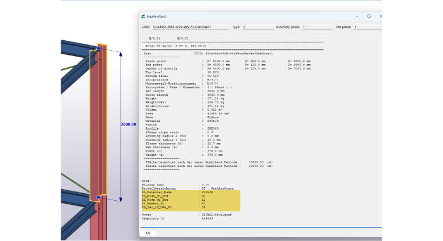The width and height of the screenshot is (443, 241).
Task: Click the 'Net length' value 3000.0 mm
Action: (x=216, y=91)
